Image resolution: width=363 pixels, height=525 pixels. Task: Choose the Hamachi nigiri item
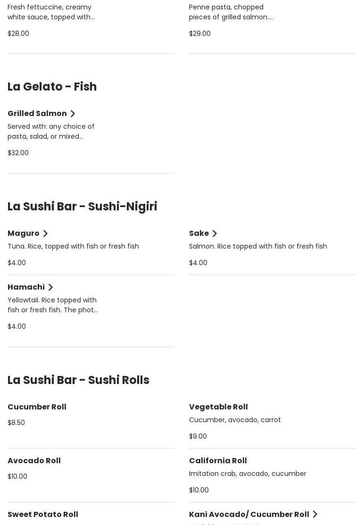click(26, 287)
